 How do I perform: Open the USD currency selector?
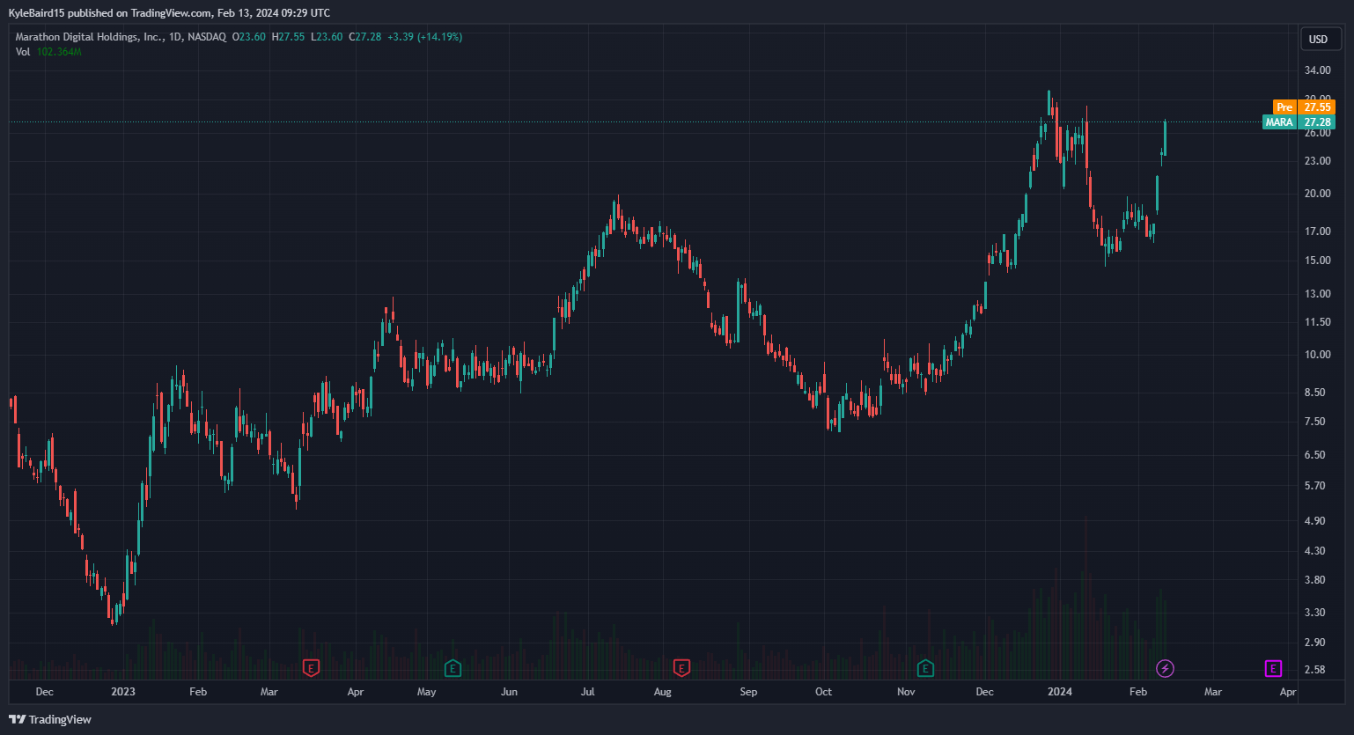click(1318, 39)
